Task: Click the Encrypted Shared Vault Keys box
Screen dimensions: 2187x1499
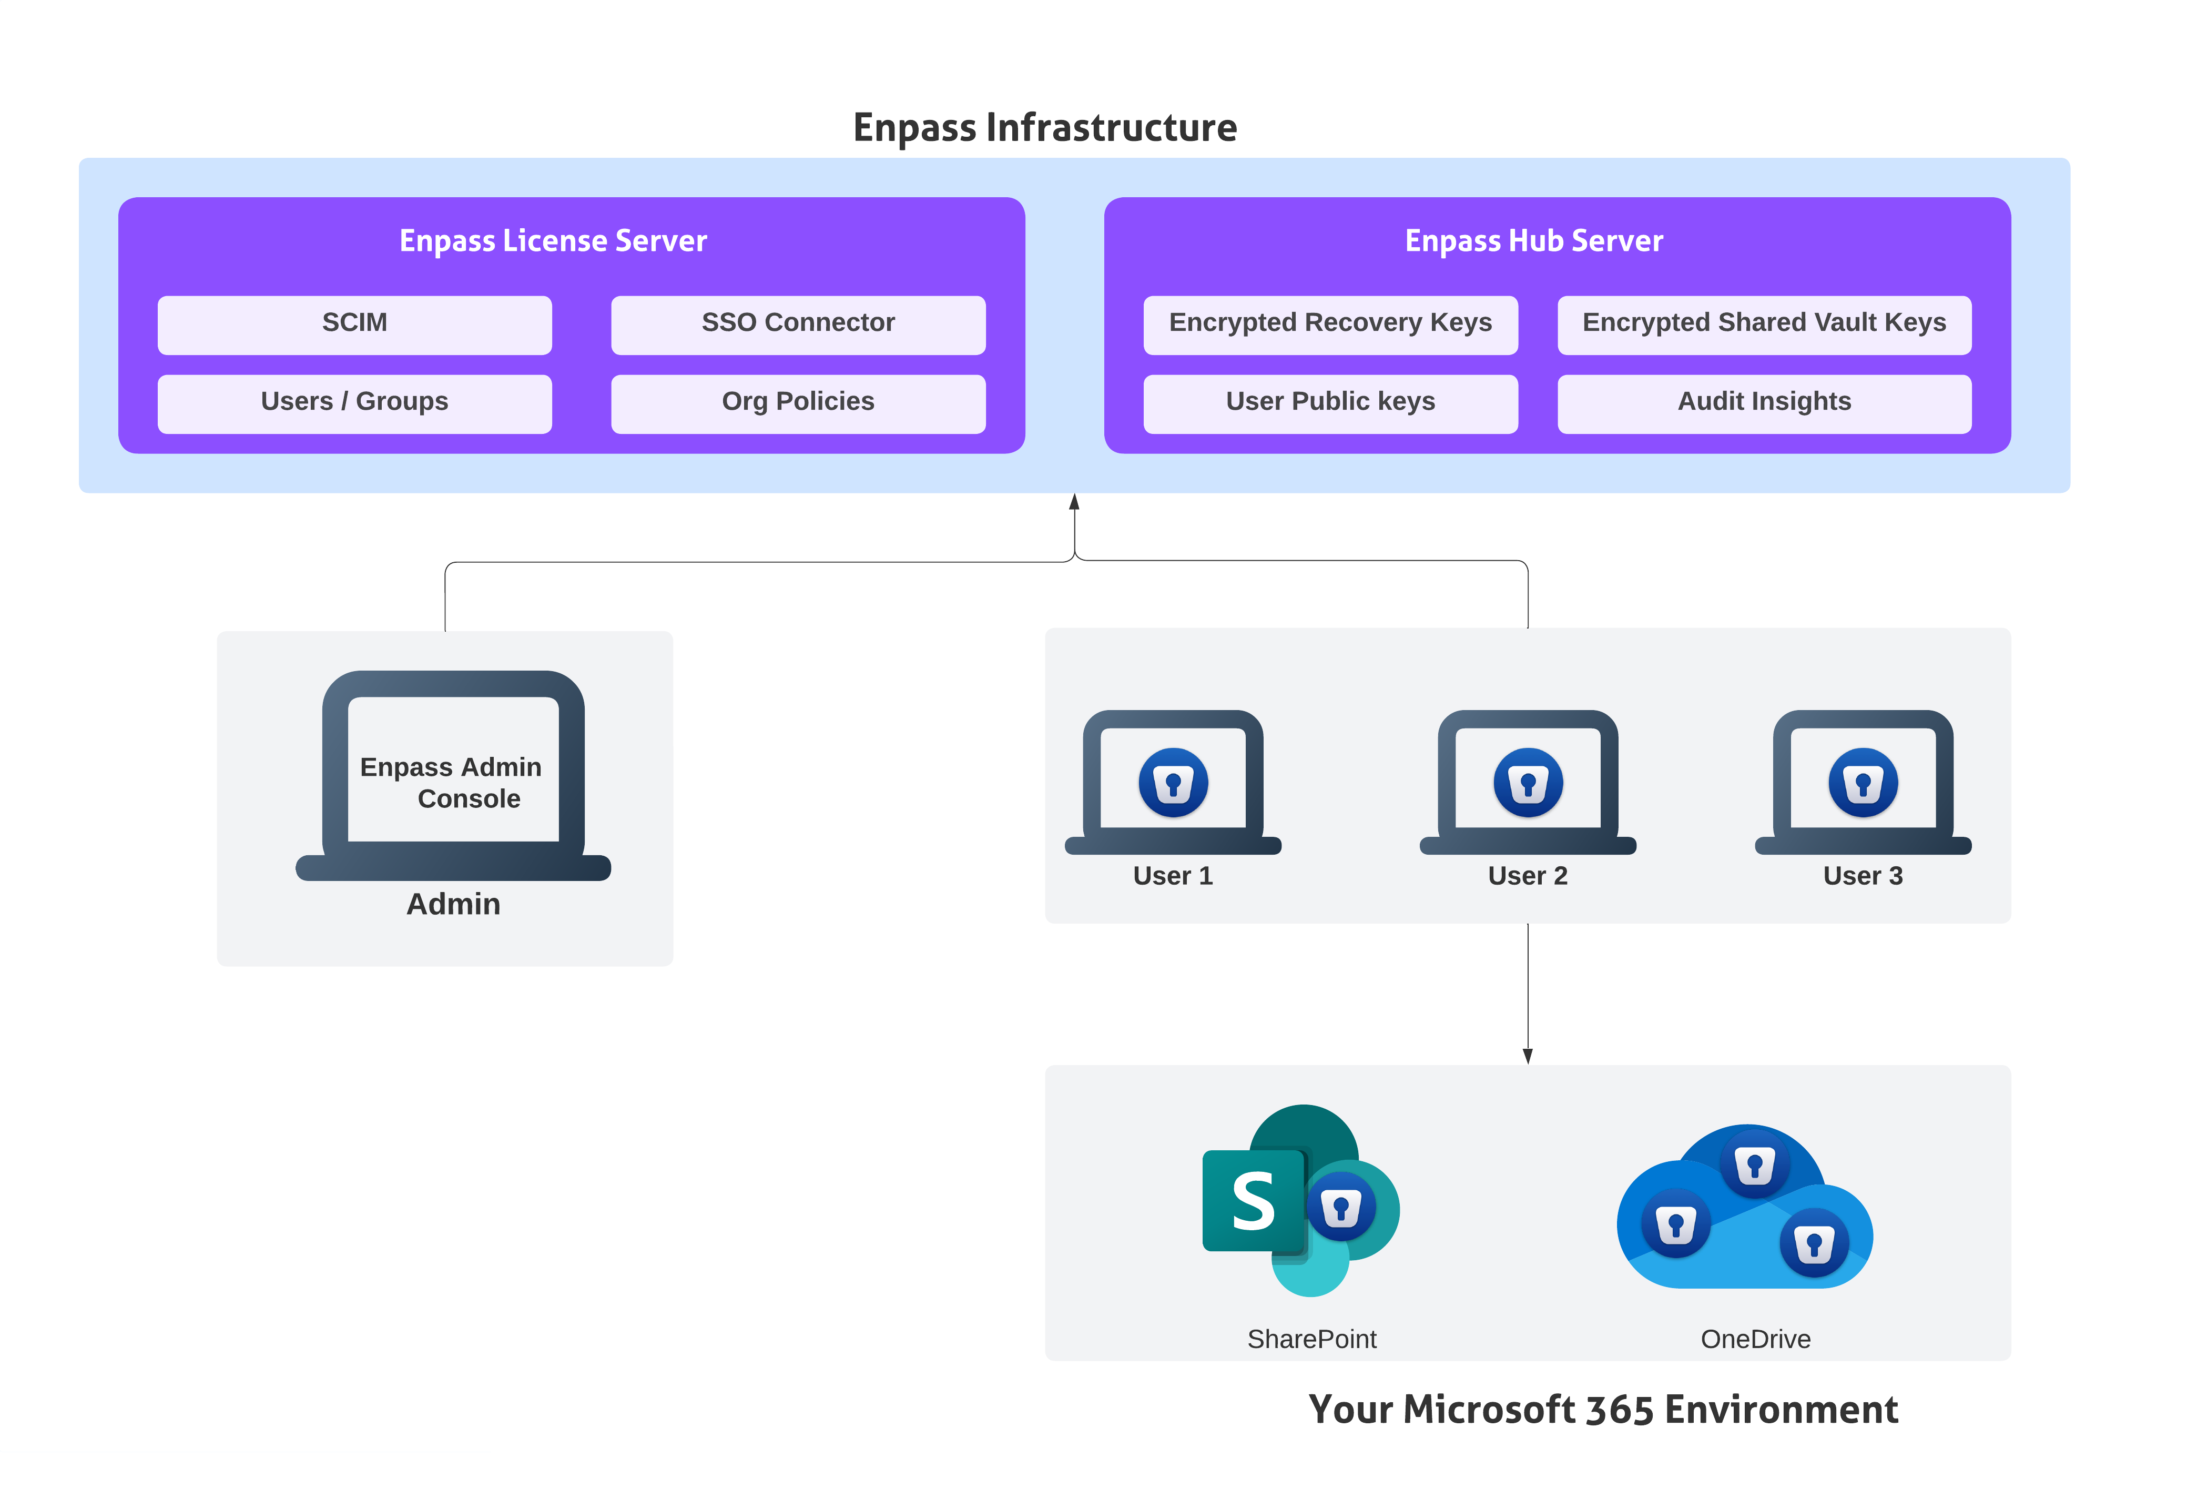Action: click(x=1764, y=325)
